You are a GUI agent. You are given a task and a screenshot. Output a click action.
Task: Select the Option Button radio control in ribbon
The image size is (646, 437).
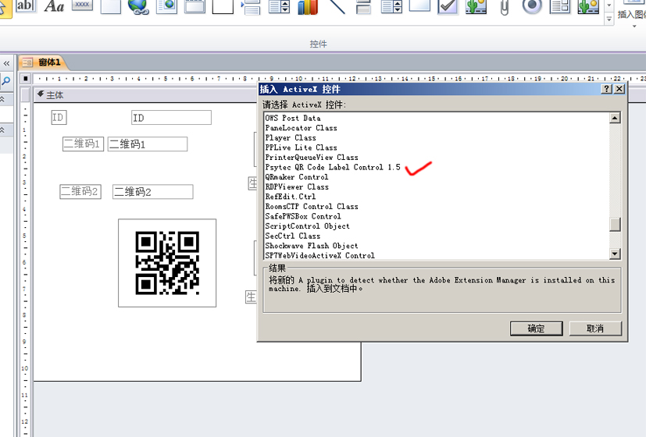pos(532,6)
